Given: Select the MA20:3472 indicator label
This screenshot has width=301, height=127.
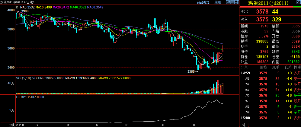Looking at the screenshot, I should tap(61, 7).
